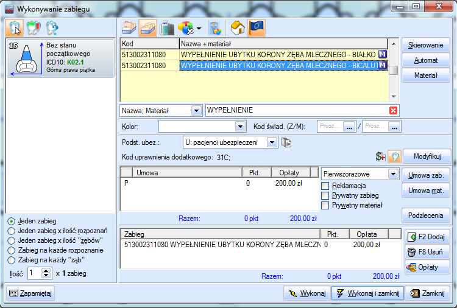Click the tooth with question mark icon
457x308 pixels.
(52, 27)
